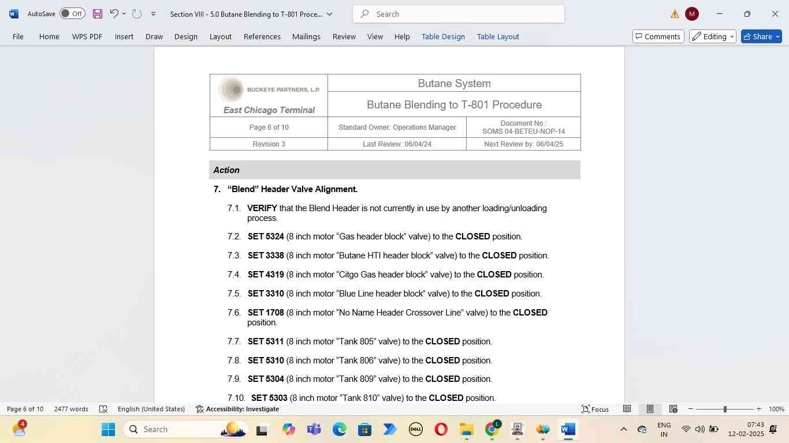
Task: Open the Layout tab
Action: coord(220,36)
